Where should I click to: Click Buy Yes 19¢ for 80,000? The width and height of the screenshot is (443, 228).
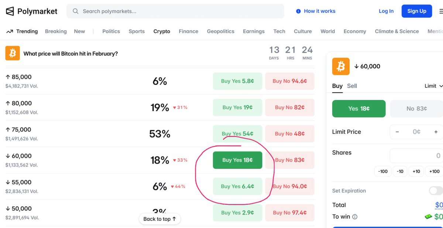coord(237,107)
